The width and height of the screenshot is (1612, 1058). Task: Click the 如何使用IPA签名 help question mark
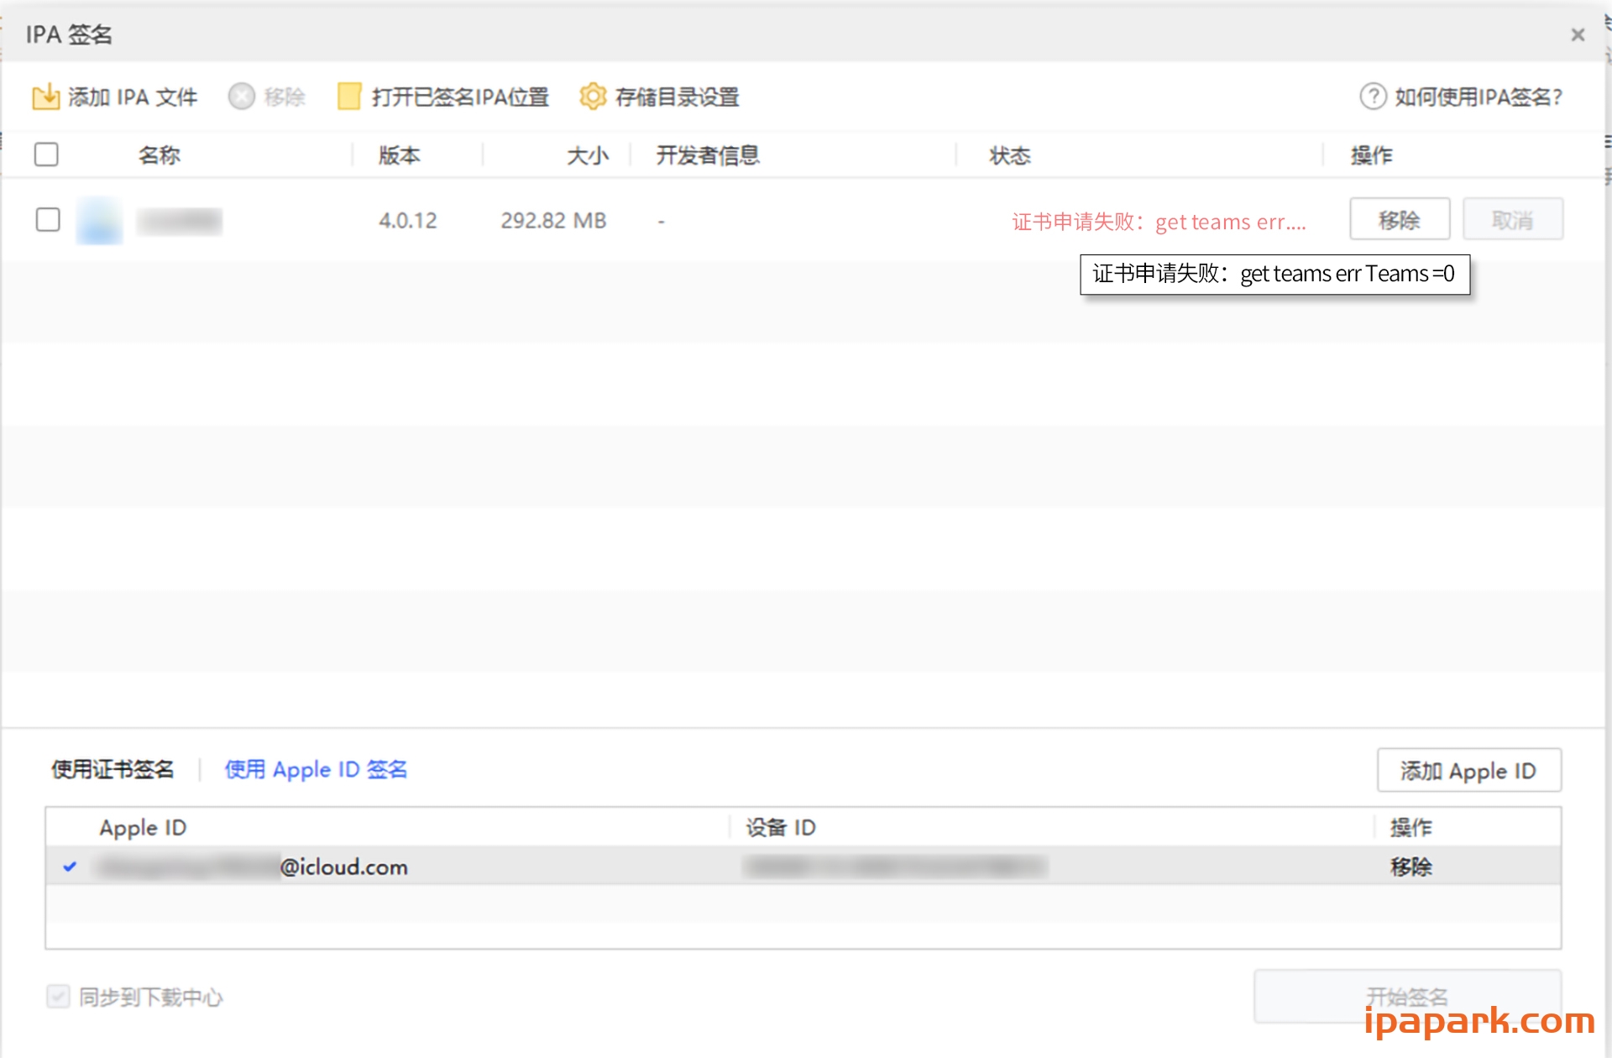[1372, 96]
